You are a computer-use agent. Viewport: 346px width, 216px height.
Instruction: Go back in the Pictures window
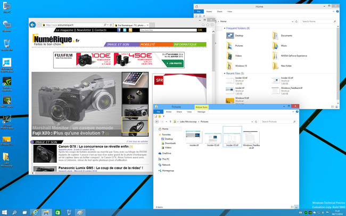tap(157, 122)
